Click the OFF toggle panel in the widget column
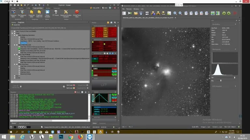Viewport: 250px width, 140px height. [104, 85]
